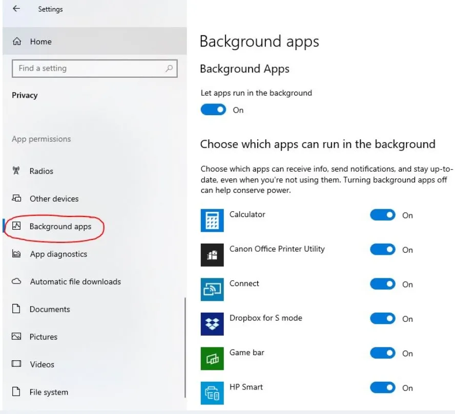Toggle Dropbox for S mode switch off

[x=383, y=319]
